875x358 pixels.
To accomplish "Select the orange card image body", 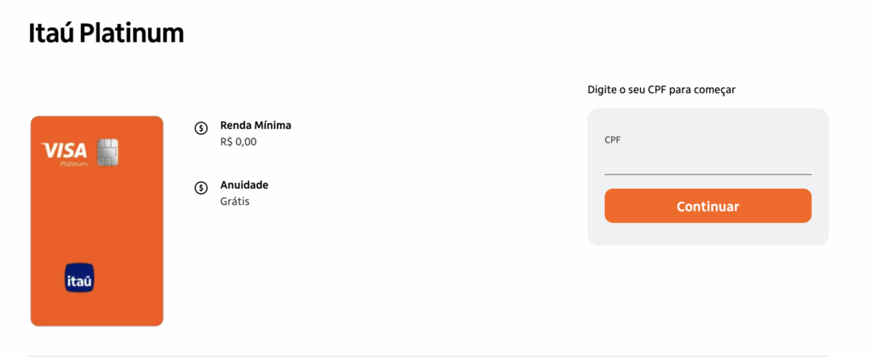I will tap(97, 220).
